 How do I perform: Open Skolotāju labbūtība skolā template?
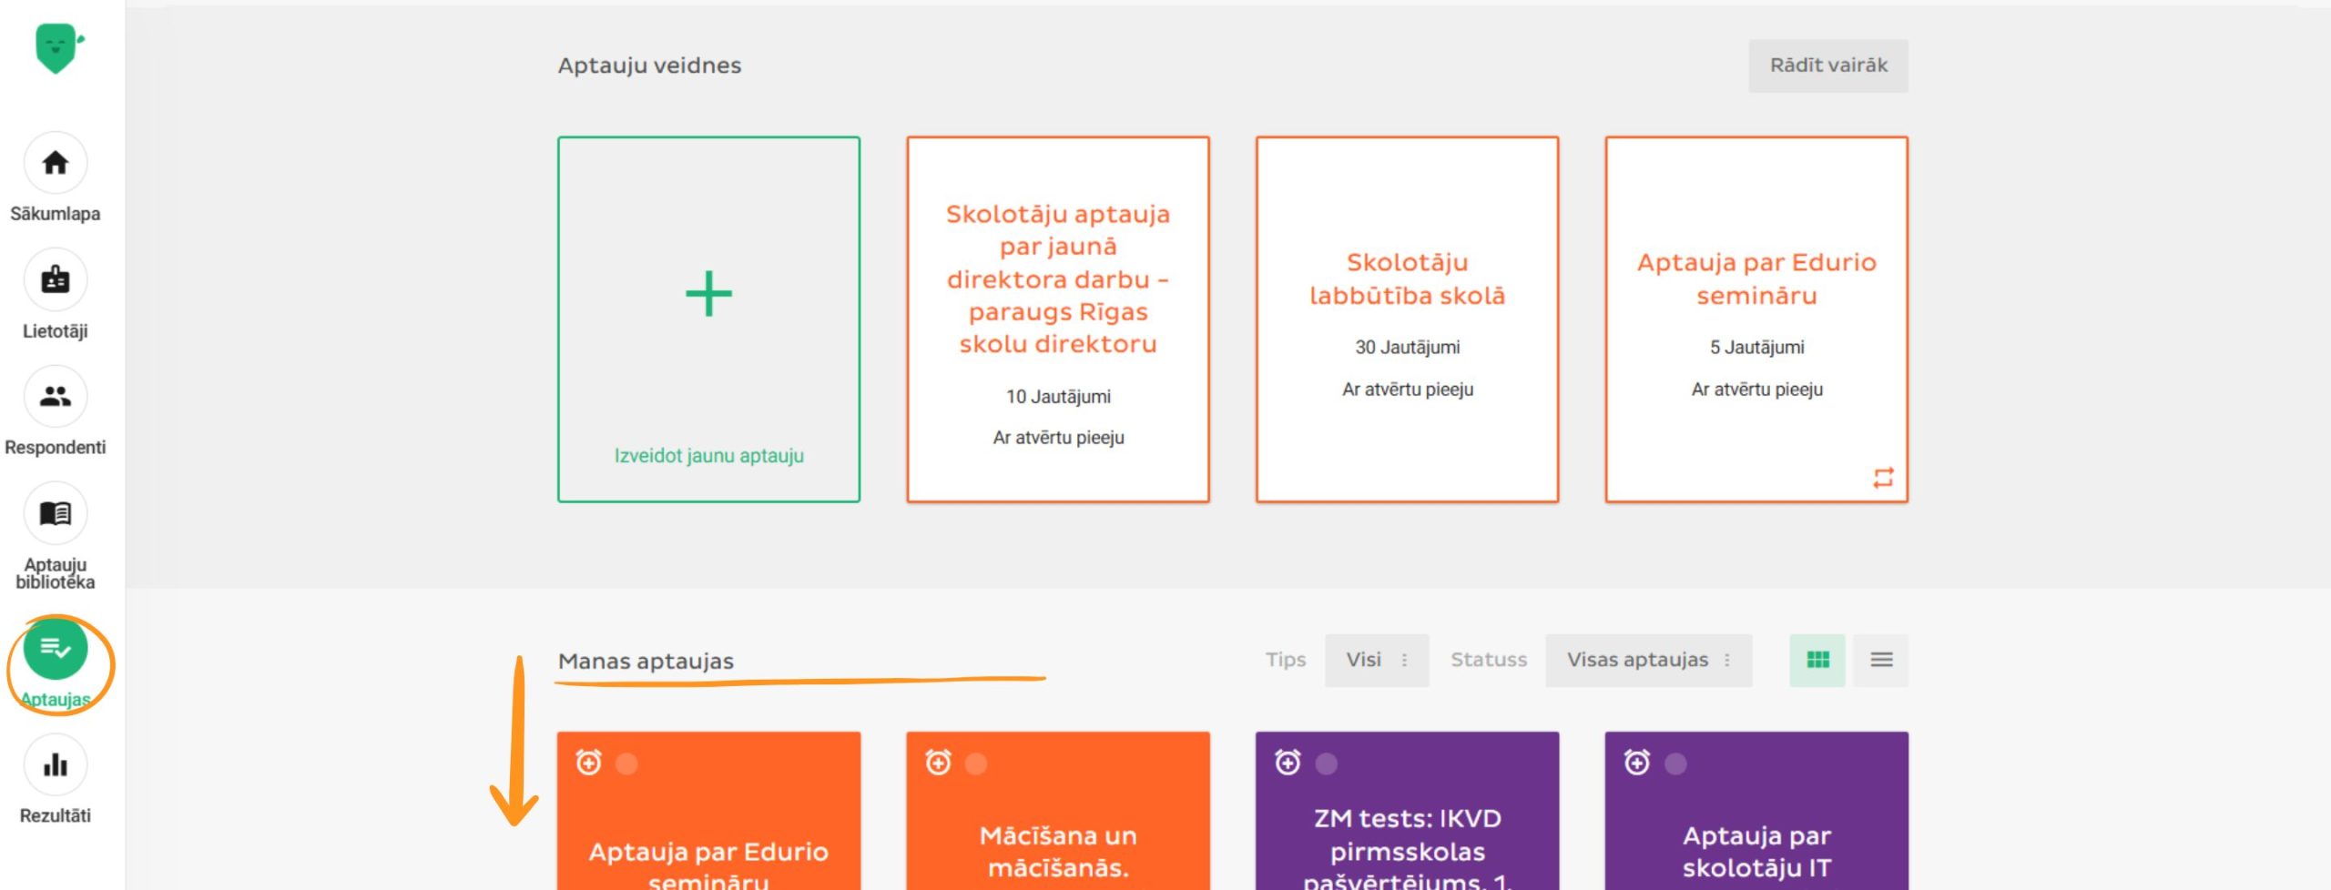(1407, 279)
